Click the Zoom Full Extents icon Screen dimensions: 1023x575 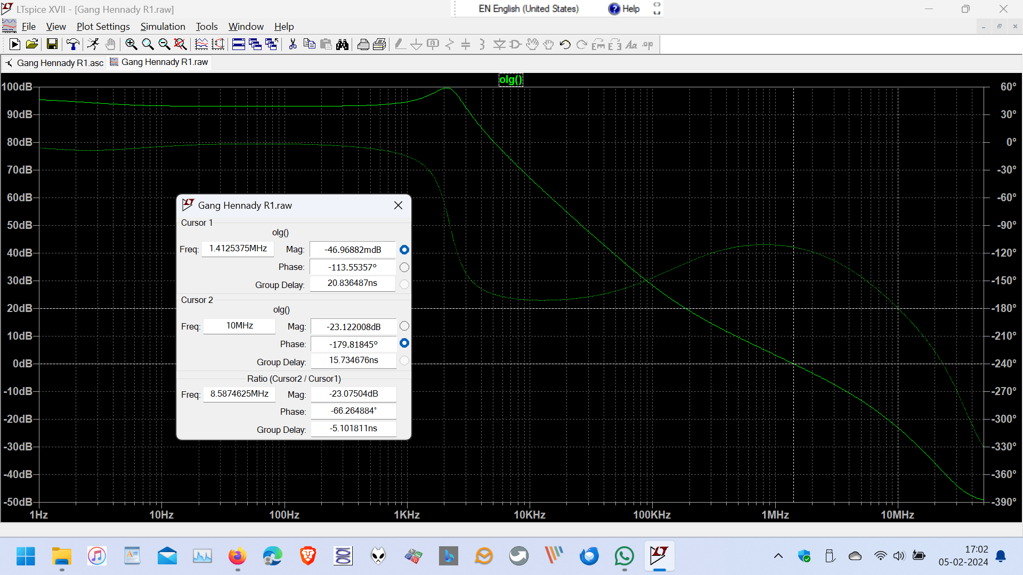tap(181, 45)
